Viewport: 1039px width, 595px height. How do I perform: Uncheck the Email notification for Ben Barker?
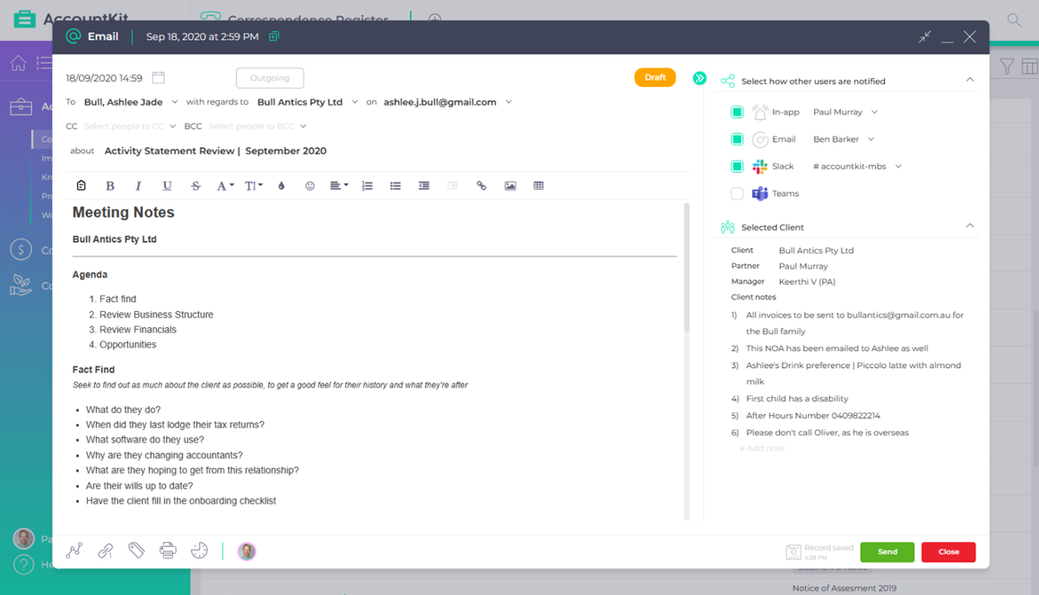737,138
